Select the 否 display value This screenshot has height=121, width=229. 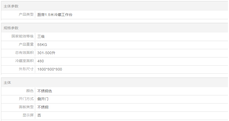tap(39, 115)
